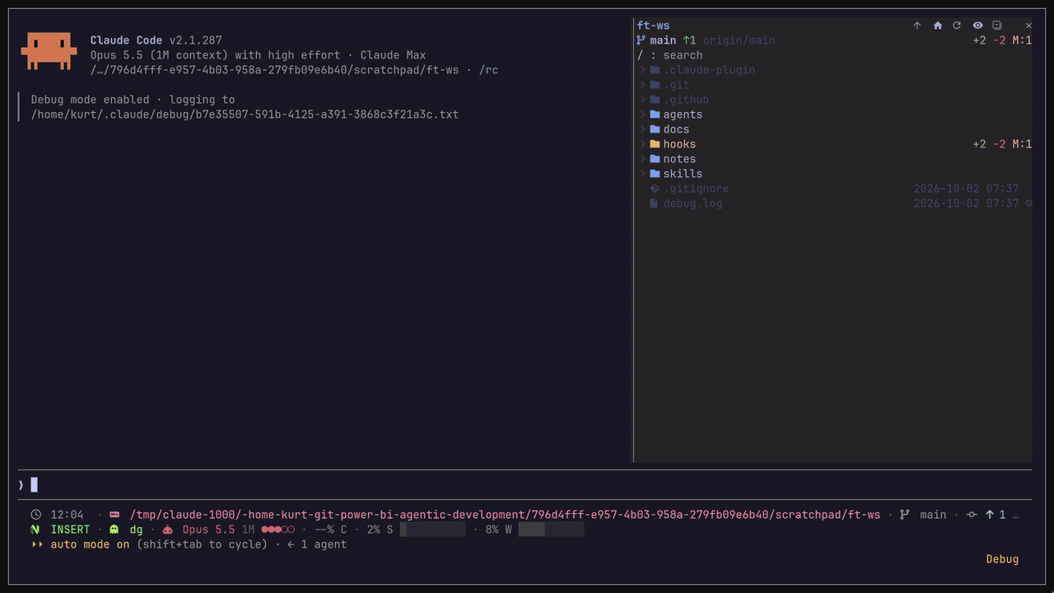Click the 2% S usage bar

(432, 530)
